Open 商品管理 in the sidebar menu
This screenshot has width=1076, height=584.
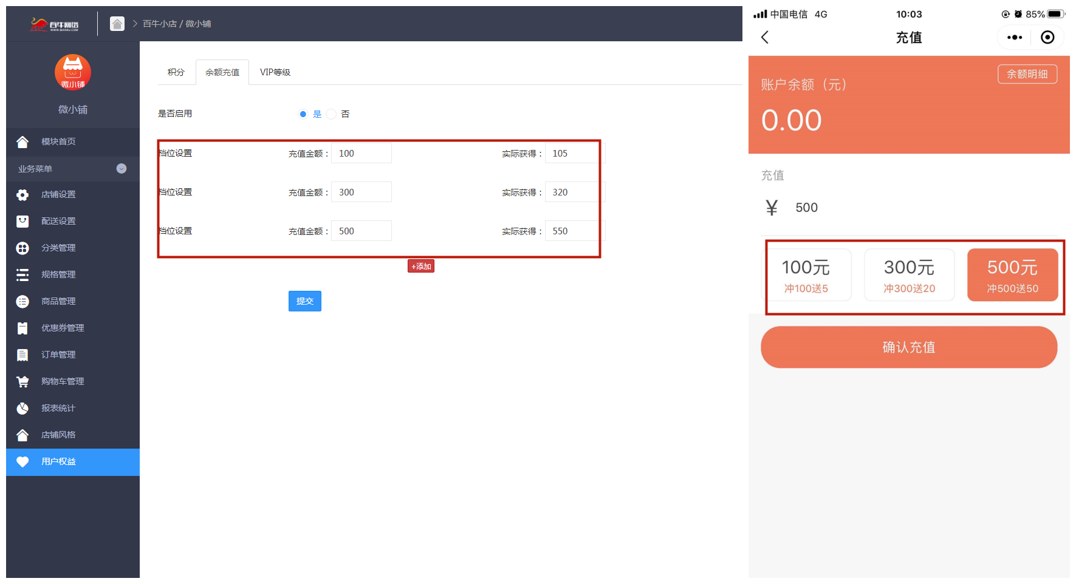tap(73, 301)
